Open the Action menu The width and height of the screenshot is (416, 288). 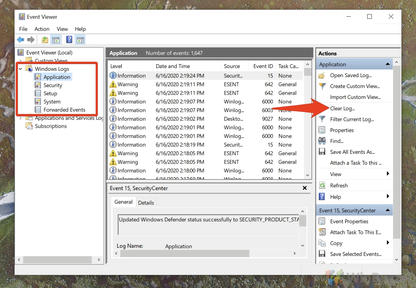42,29
